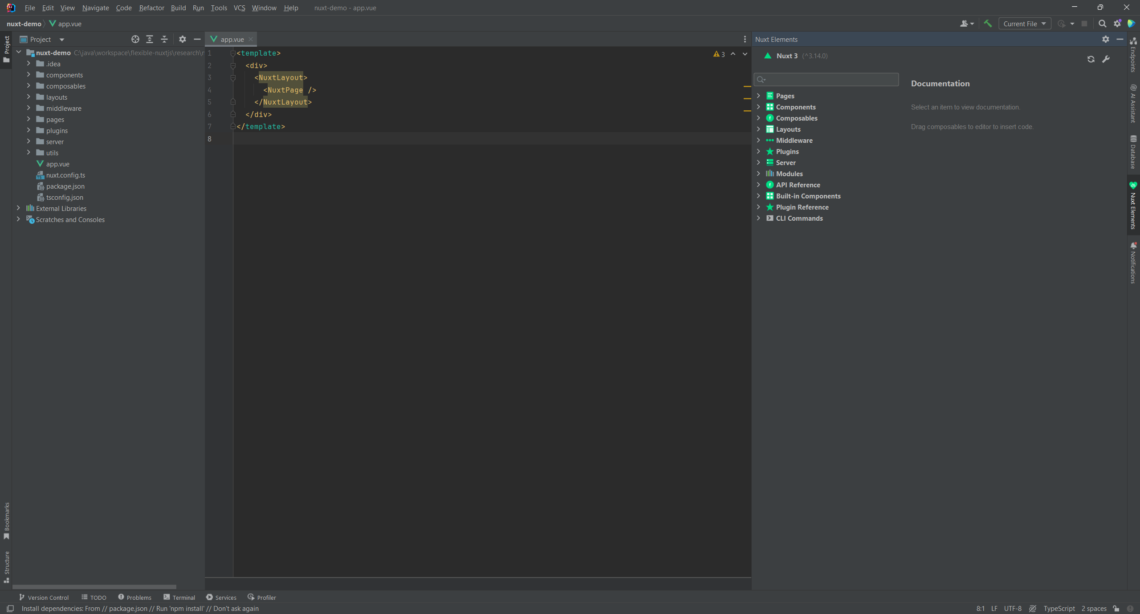The height and width of the screenshot is (614, 1140).
Task: Open the Endpoints tool window
Action: pos(1133,54)
